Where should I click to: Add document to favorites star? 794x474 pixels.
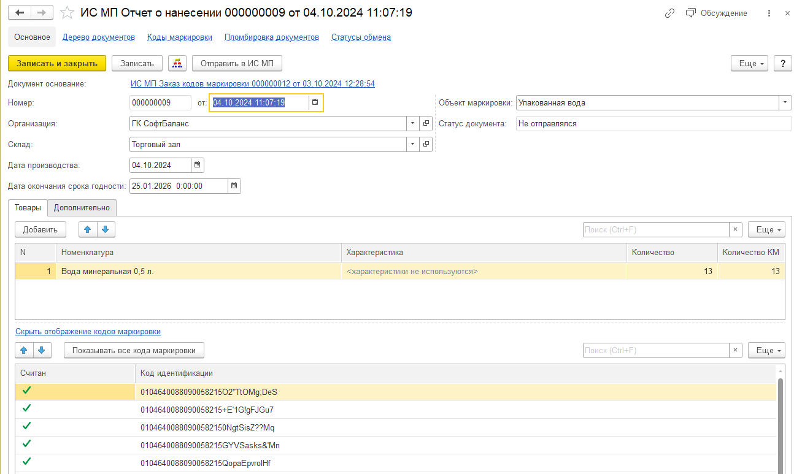click(x=67, y=13)
